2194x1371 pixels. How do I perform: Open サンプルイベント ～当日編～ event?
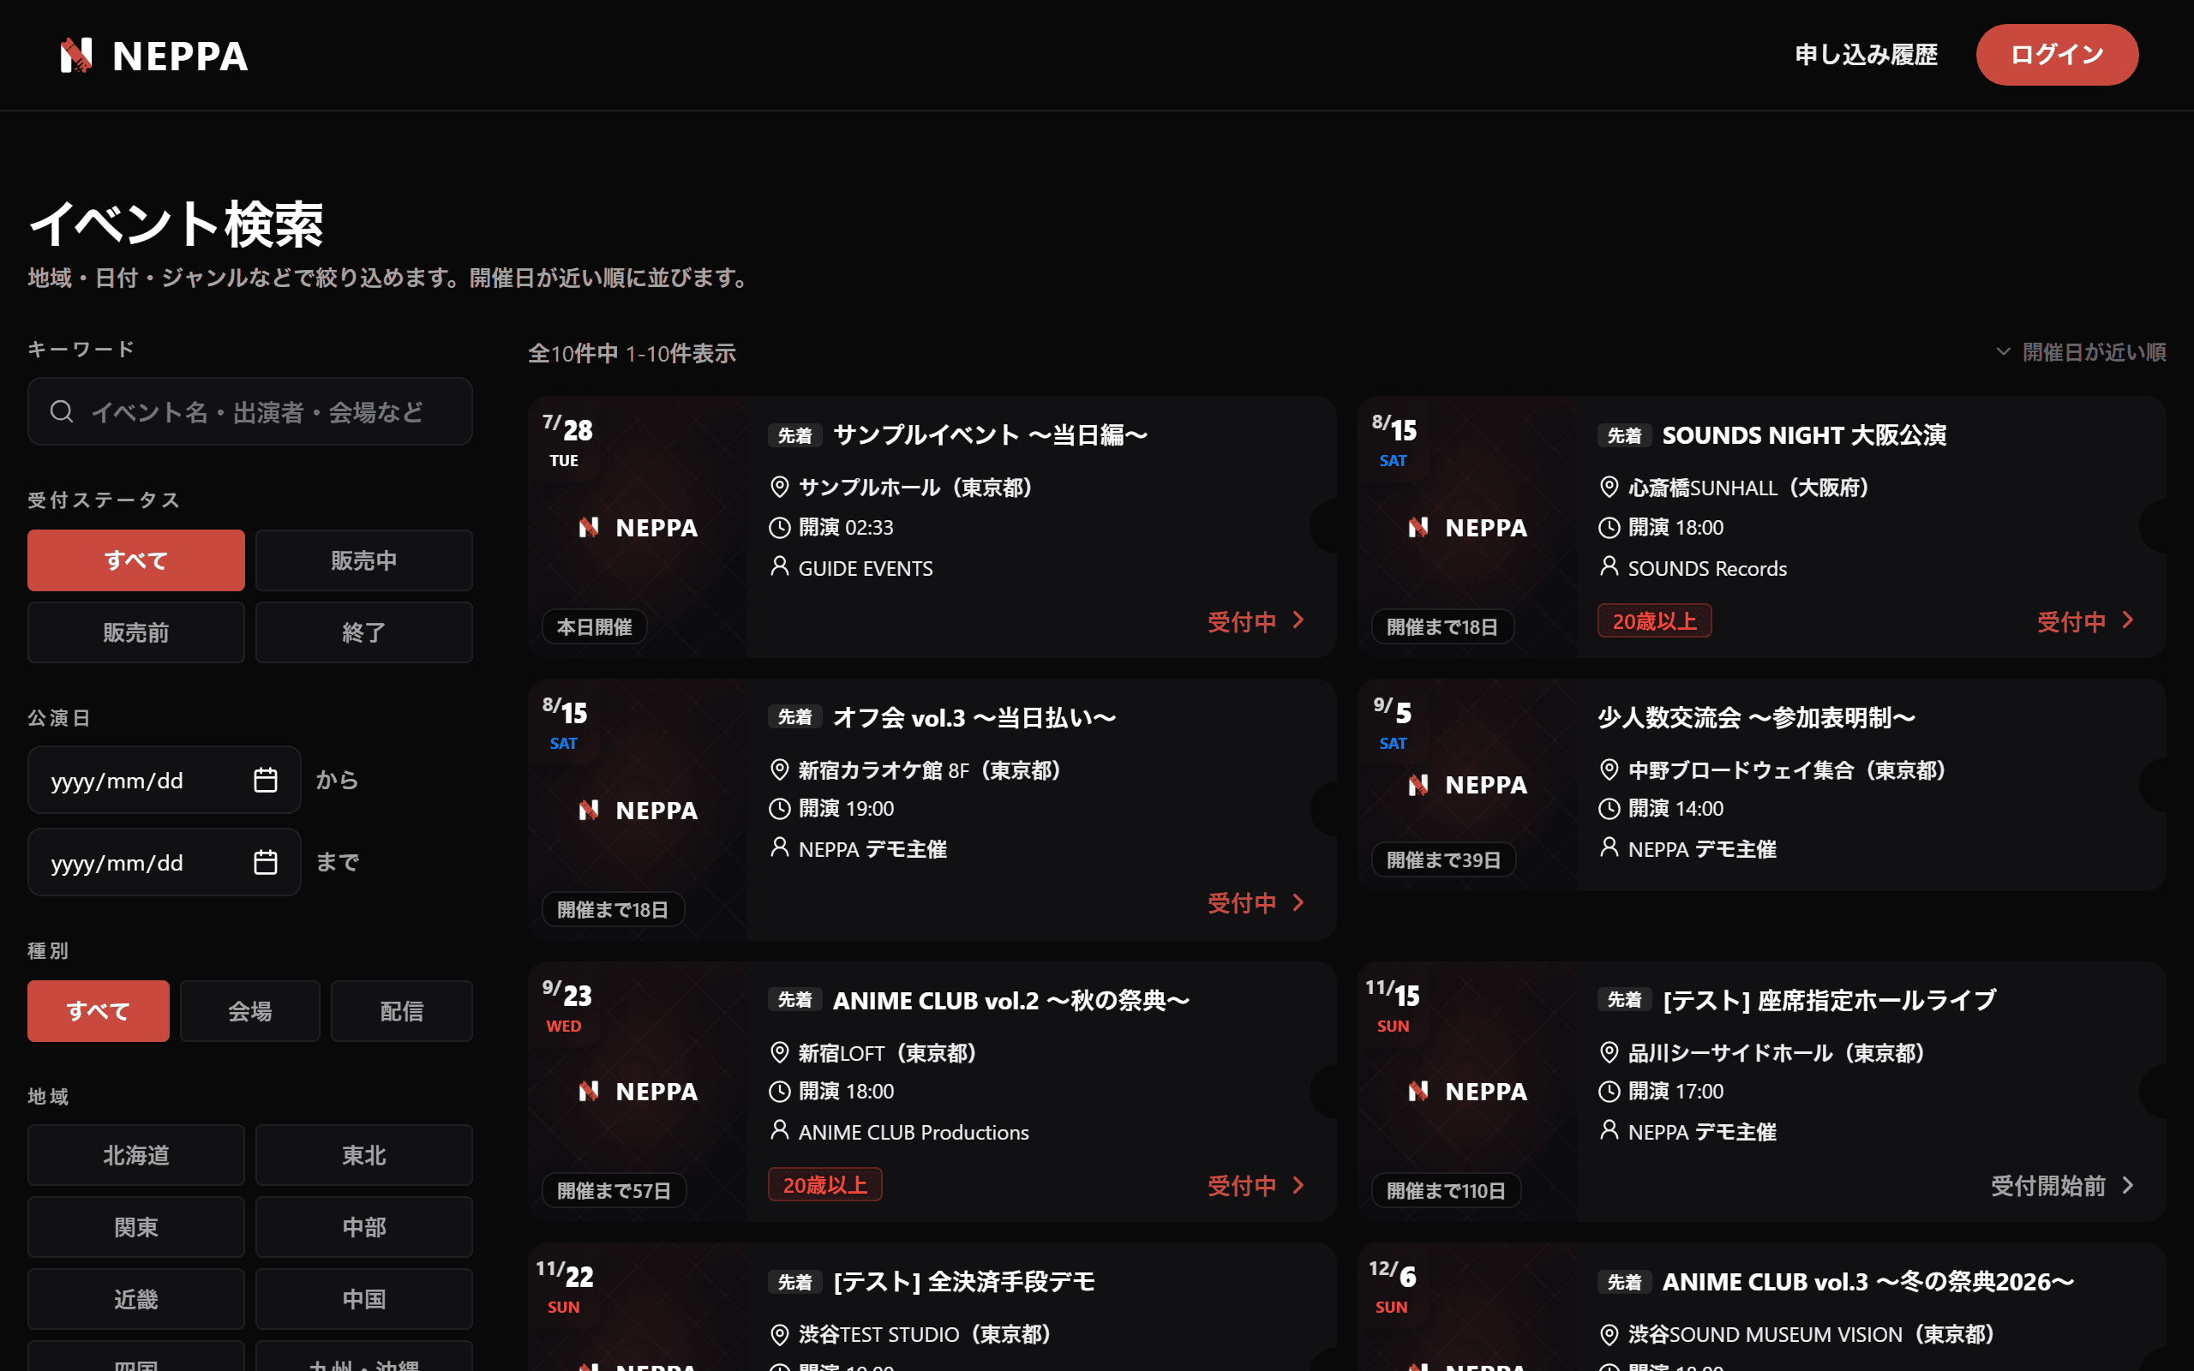point(990,435)
